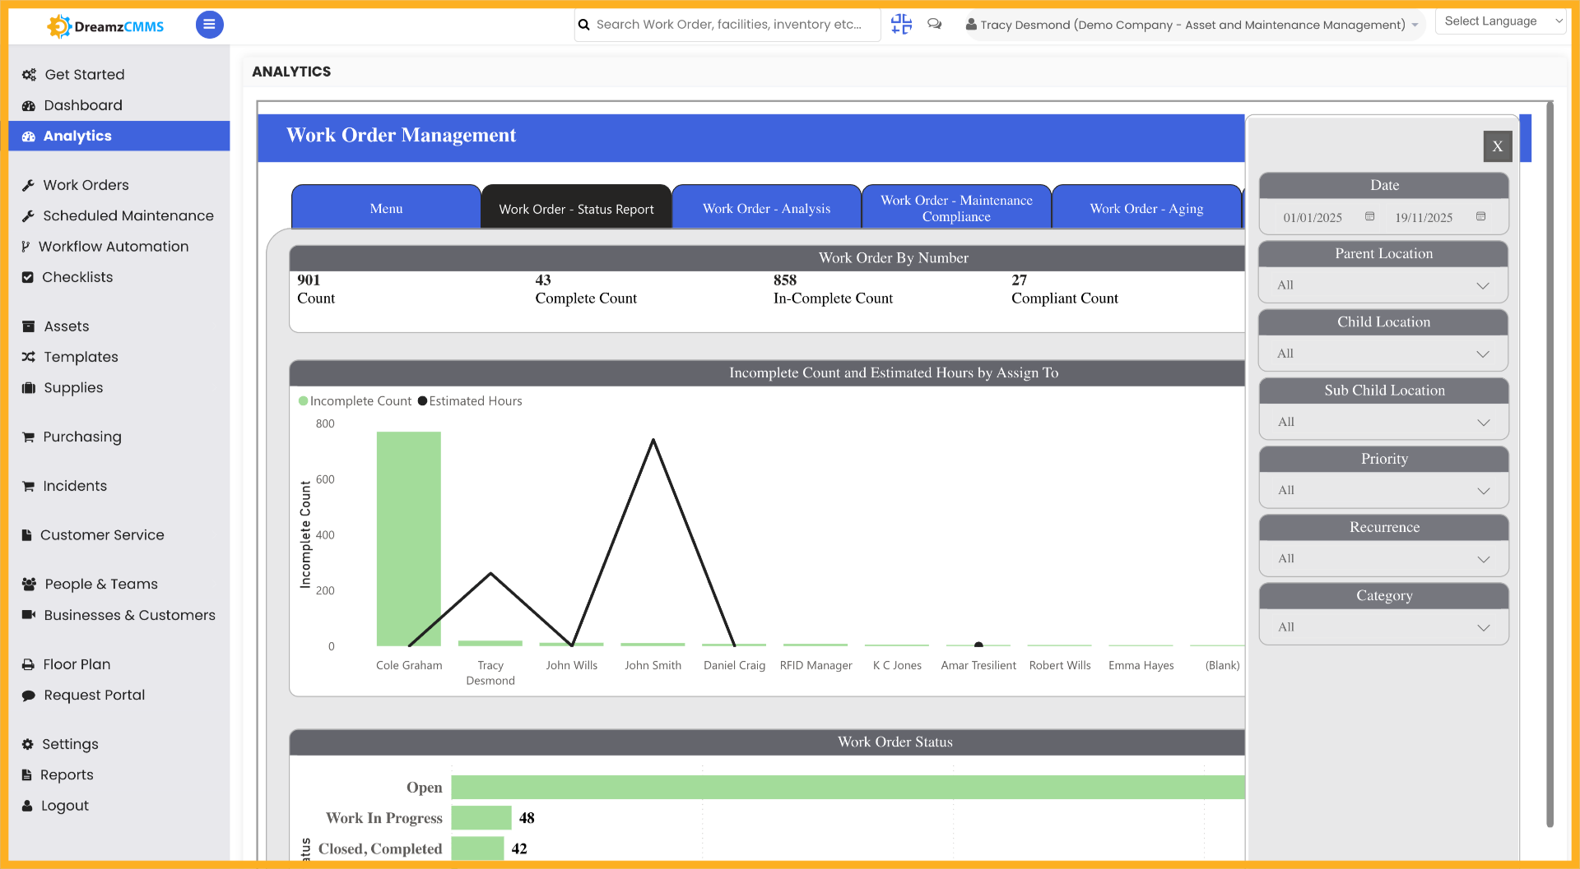The image size is (1580, 869).
Task: Click the Request Portal comment icon
Action: [x=29, y=696]
